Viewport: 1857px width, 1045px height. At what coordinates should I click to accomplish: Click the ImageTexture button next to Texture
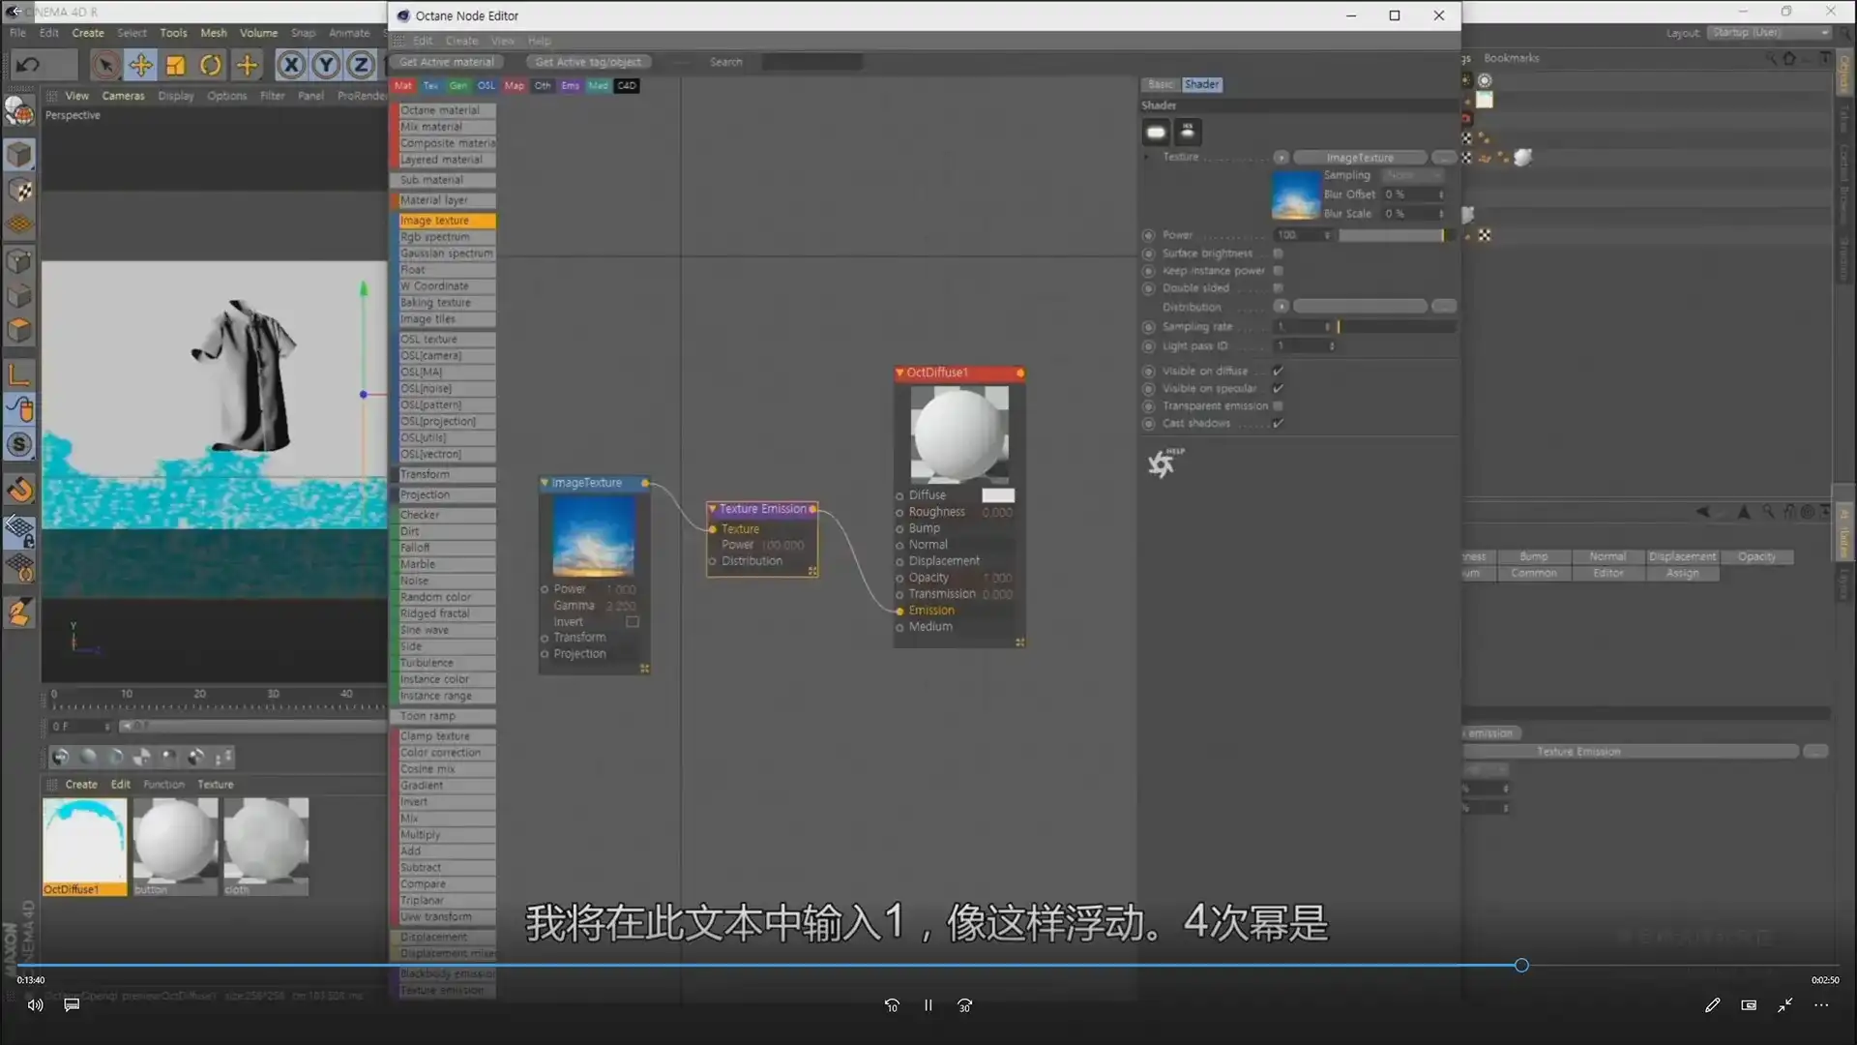pyautogui.click(x=1360, y=157)
